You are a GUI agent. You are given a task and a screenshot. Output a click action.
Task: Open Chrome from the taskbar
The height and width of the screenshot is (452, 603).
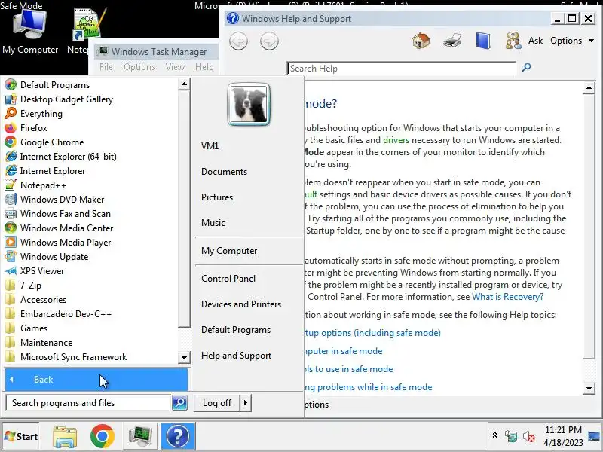pyautogui.click(x=103, y=436)
